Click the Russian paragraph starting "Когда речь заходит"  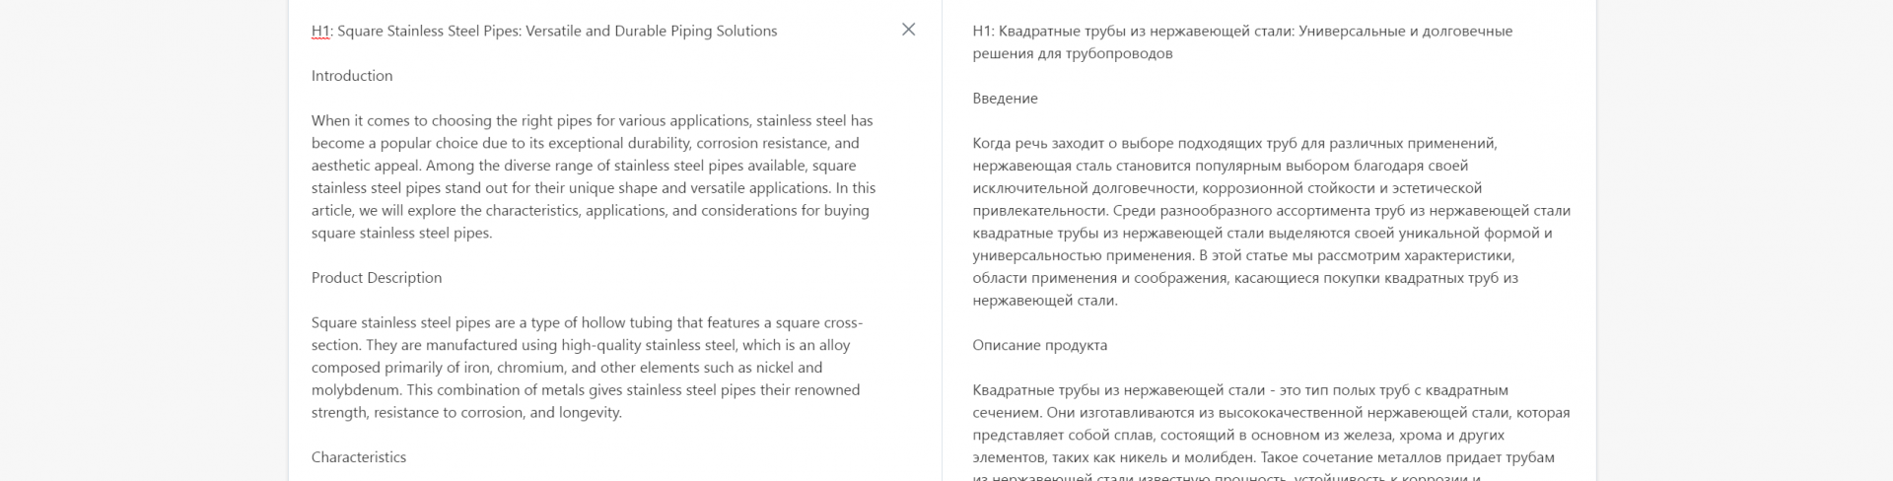pyautogui.click(x=1270, y=222)
